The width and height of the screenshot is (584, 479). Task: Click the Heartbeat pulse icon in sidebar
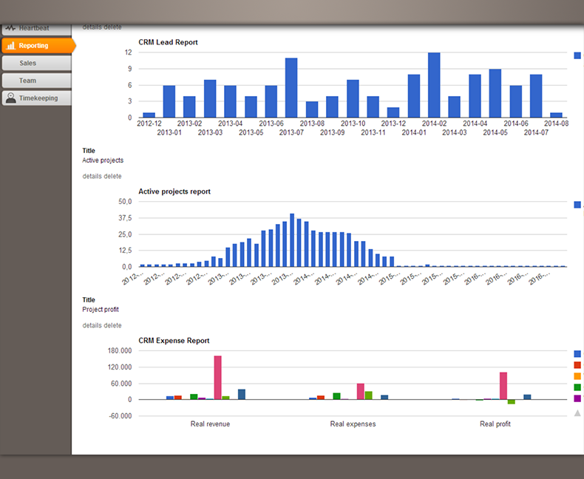[x=10, y=28]
